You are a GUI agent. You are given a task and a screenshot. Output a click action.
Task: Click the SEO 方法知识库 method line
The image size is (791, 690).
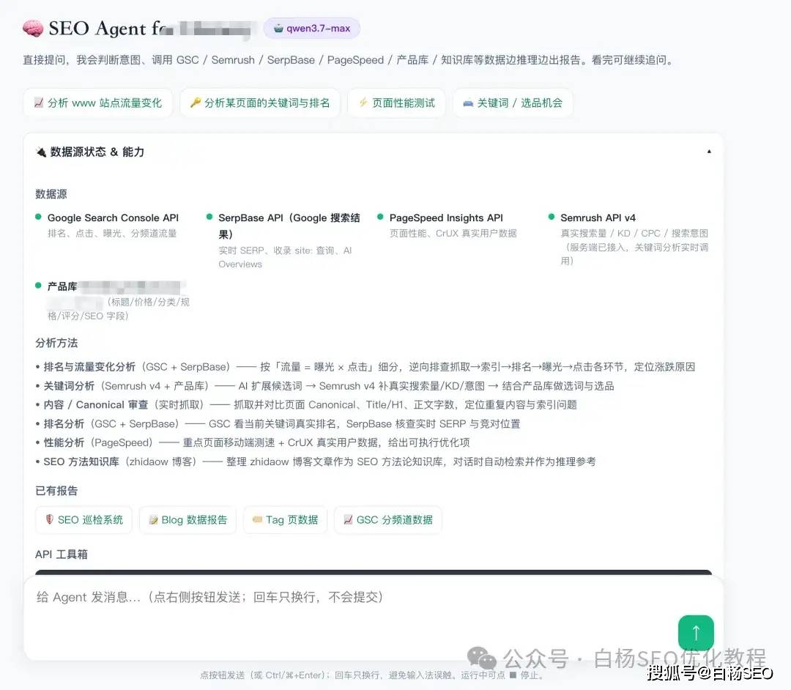tap(316, 462)
